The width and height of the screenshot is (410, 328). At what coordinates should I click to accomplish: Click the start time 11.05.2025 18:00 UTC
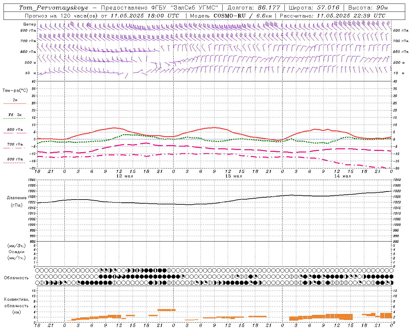[145, 16]
